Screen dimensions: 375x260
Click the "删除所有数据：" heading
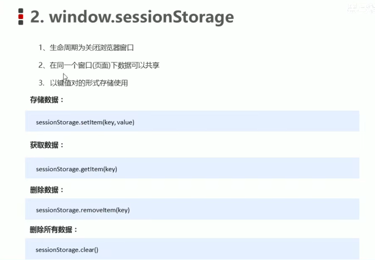(x=54, y=230)
